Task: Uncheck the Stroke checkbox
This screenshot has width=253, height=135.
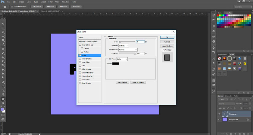Action: point(80,55)
